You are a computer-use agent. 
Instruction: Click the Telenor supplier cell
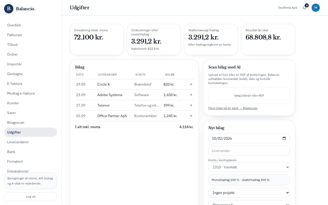(x=104, y=105)
